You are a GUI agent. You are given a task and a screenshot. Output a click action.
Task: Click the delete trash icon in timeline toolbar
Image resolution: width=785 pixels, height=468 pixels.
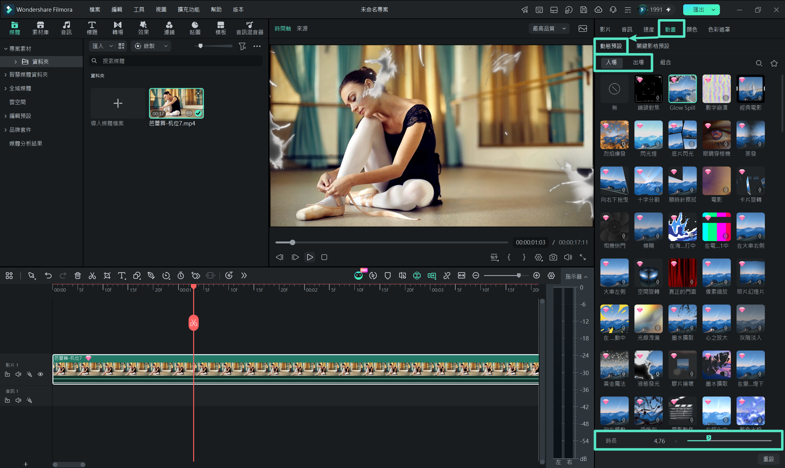78,276
